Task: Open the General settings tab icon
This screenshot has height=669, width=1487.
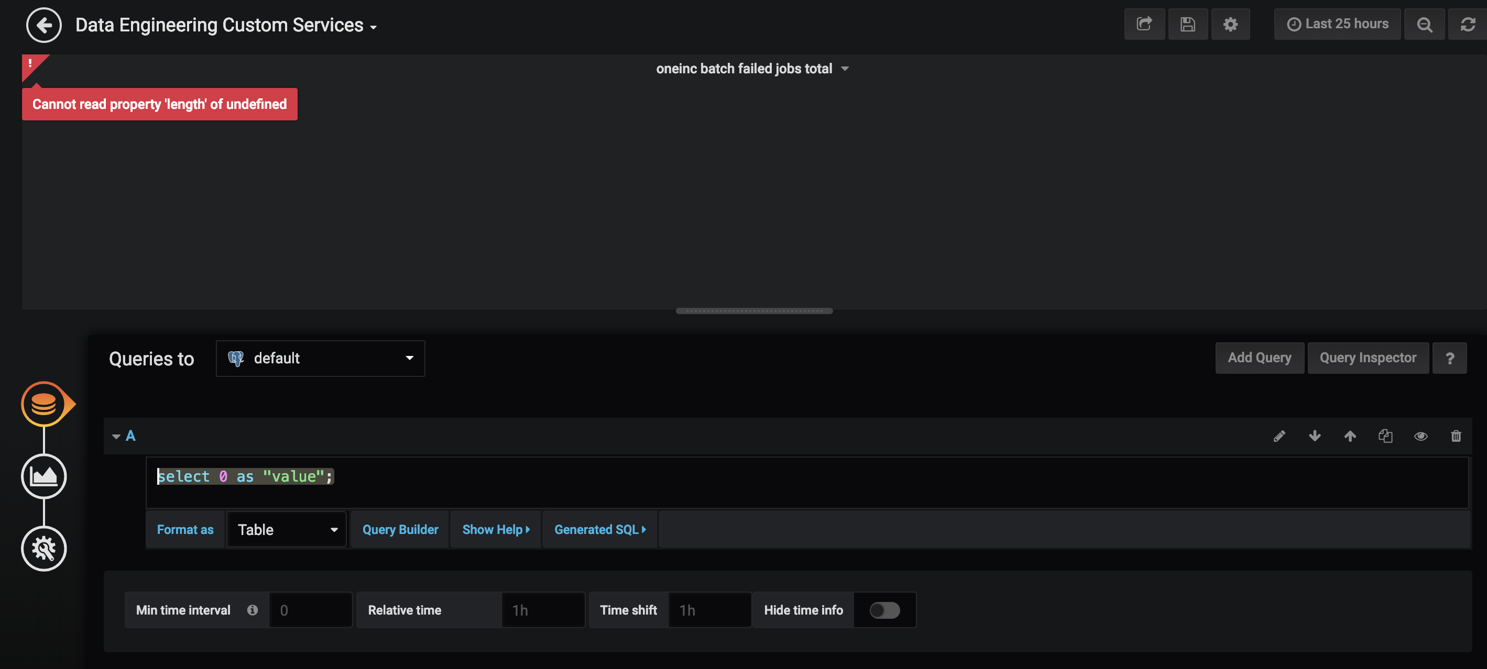Action: (x=44, y=549)
